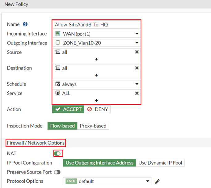Remove 'all' from Source
This screenshot has width=211, height=188.
[x=137, y=52]
